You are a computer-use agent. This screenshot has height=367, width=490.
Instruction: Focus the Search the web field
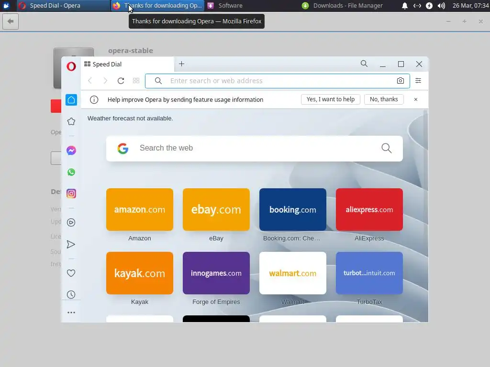pyautogui.click(x=255, y=148)
